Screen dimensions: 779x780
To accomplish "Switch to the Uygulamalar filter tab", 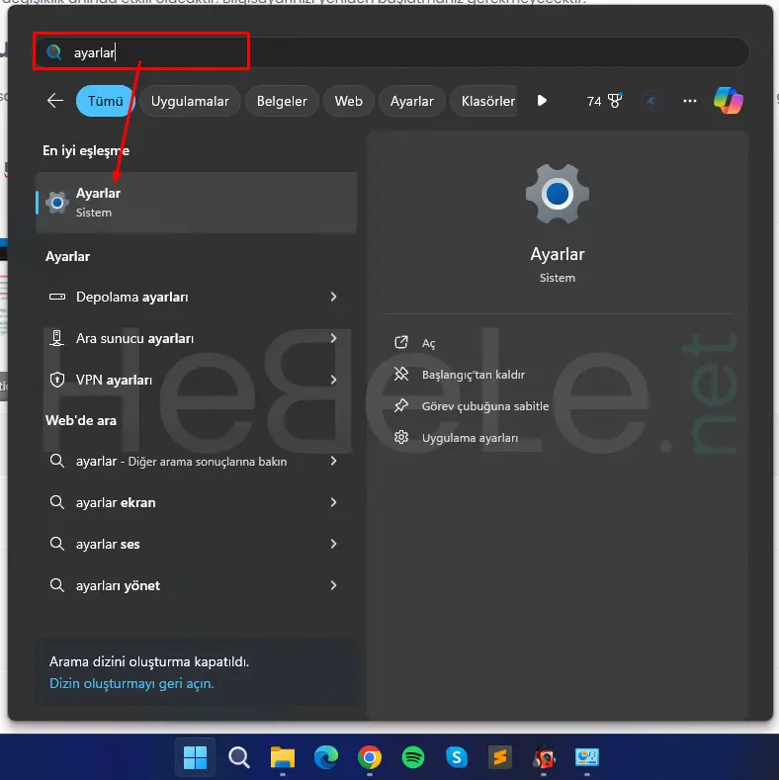I will click(x=190, y=101).
